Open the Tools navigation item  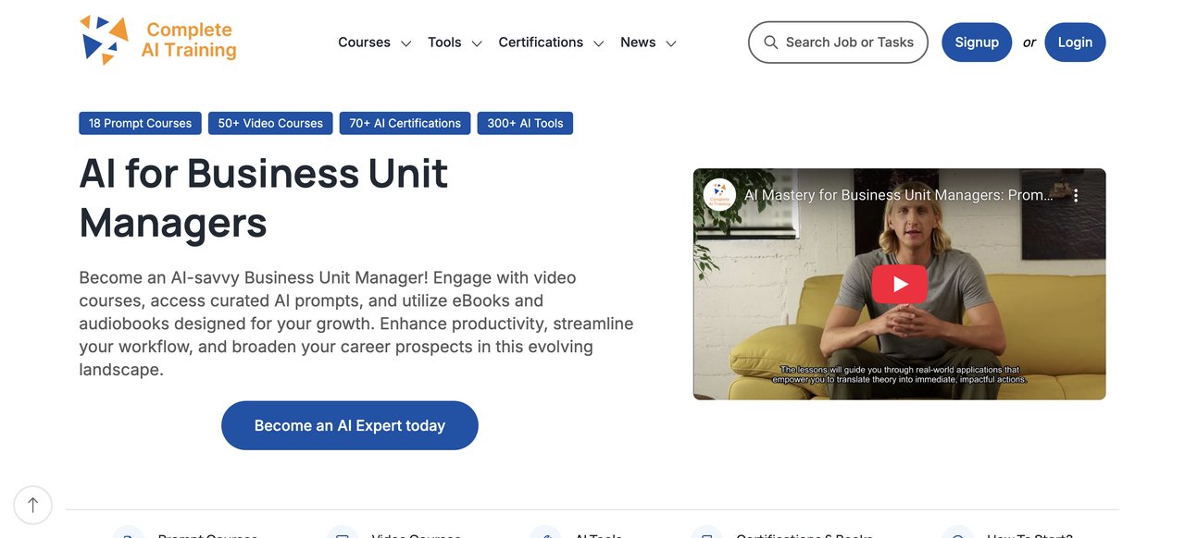[444, 43]
